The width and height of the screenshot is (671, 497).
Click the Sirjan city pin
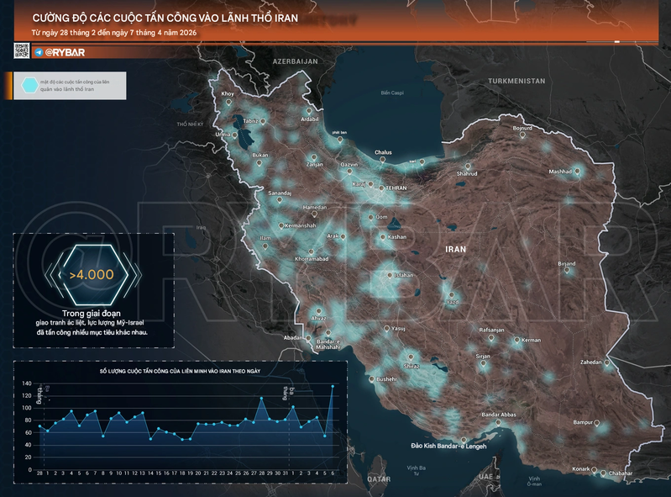tap(483, 364)
